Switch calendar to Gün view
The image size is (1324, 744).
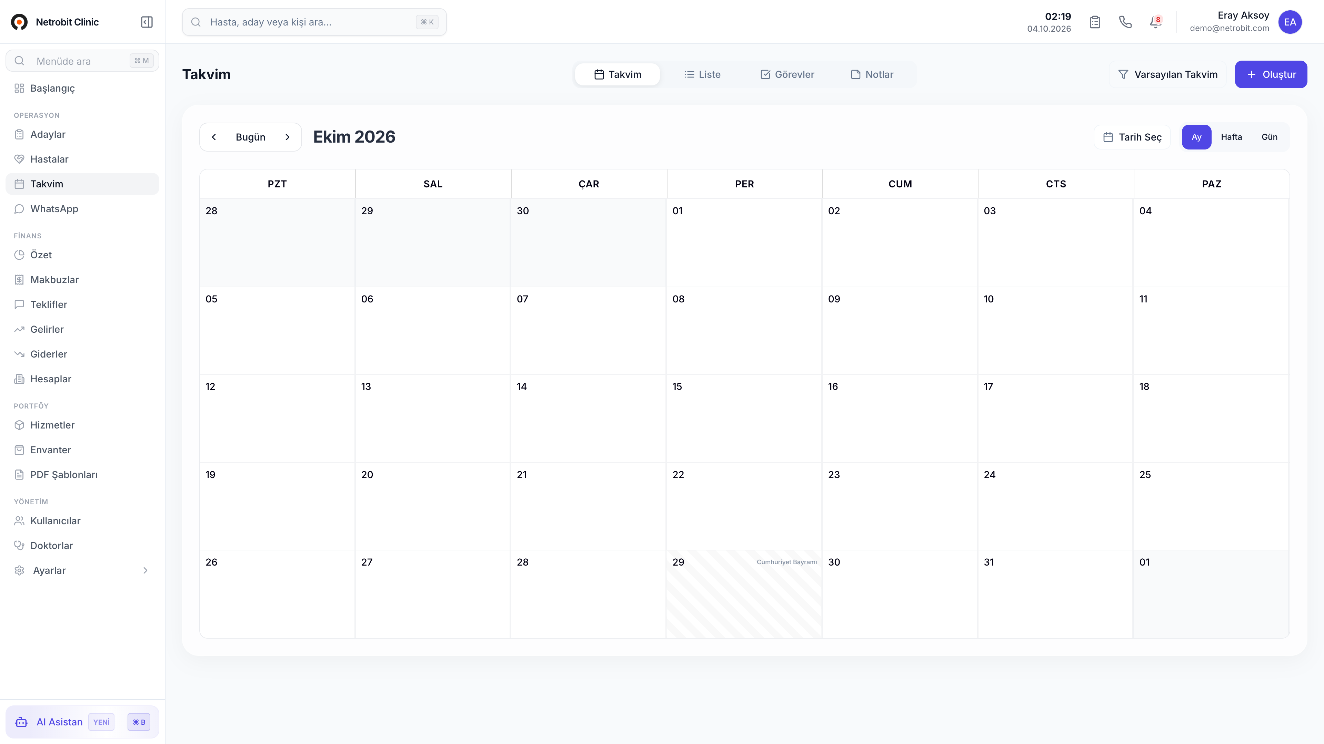[x=1269, y=137]
